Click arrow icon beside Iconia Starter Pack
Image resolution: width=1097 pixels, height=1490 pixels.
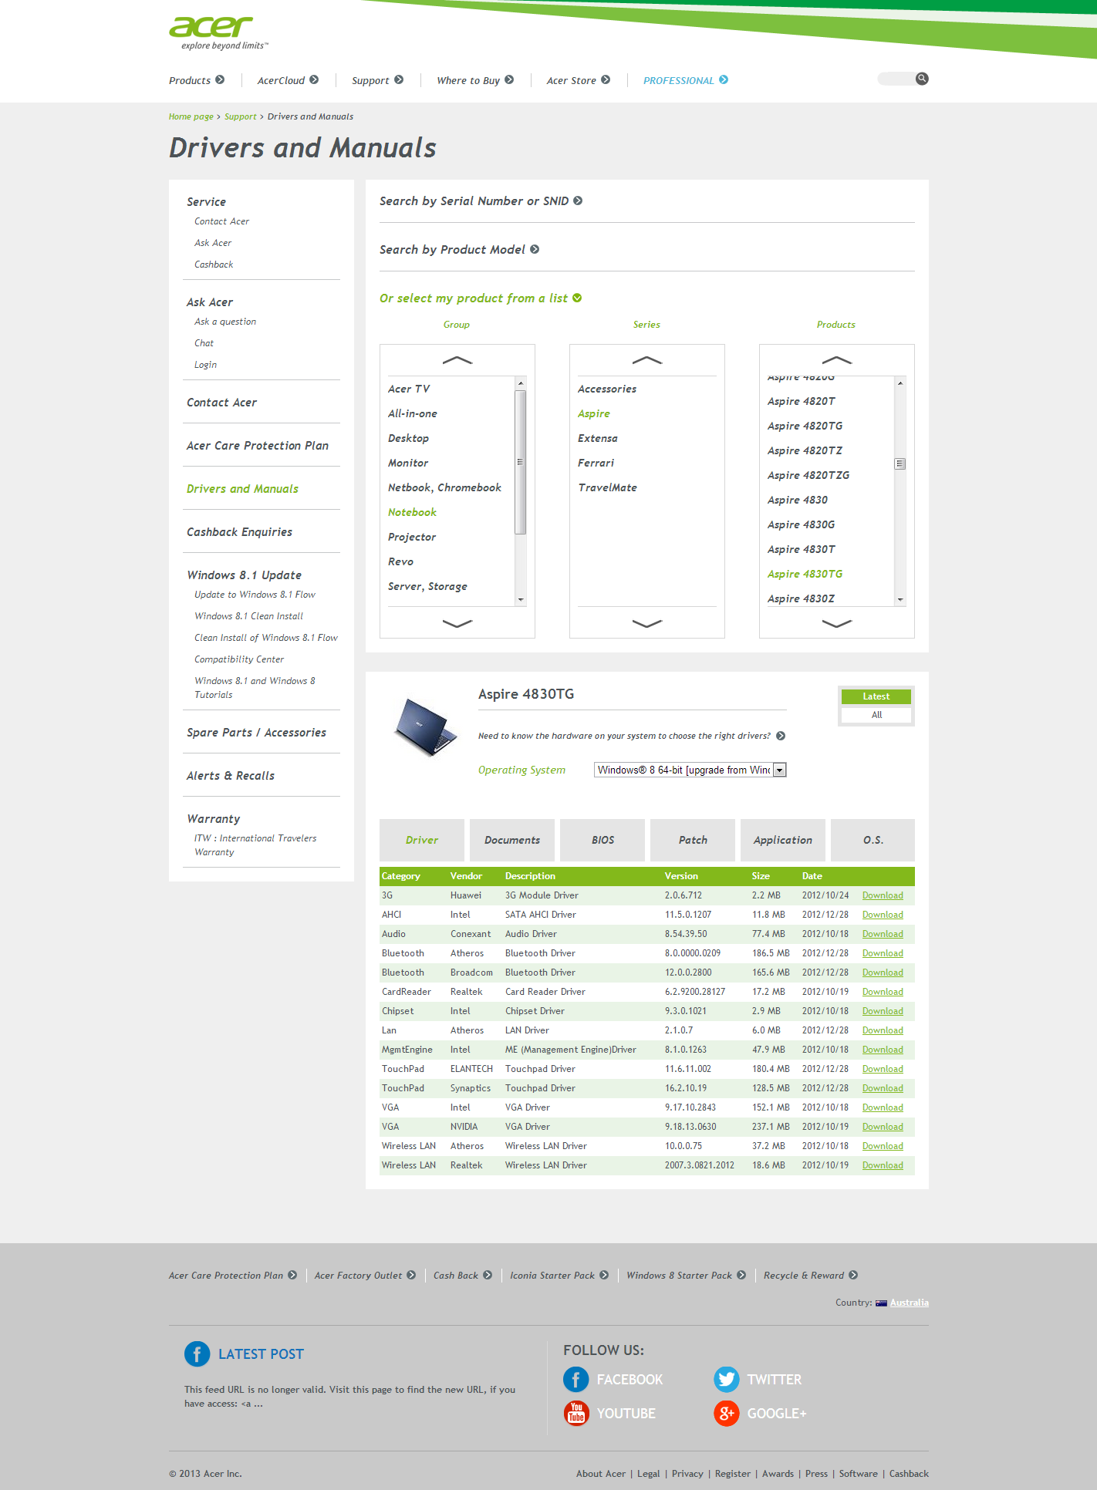[x=604, y=1275]
